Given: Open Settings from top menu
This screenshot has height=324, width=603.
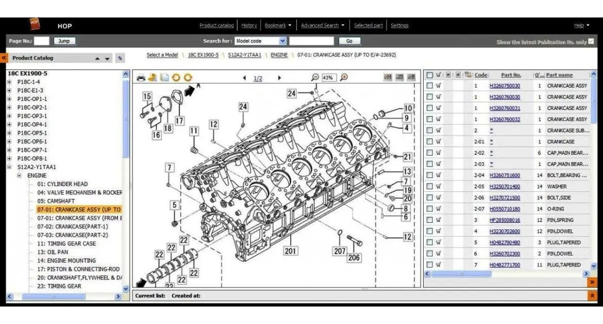Looking at the screenshot, I should coord(399,25).
